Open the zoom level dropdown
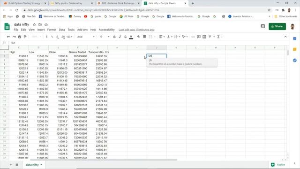The image size is (300, 169). tap(37, 37)
